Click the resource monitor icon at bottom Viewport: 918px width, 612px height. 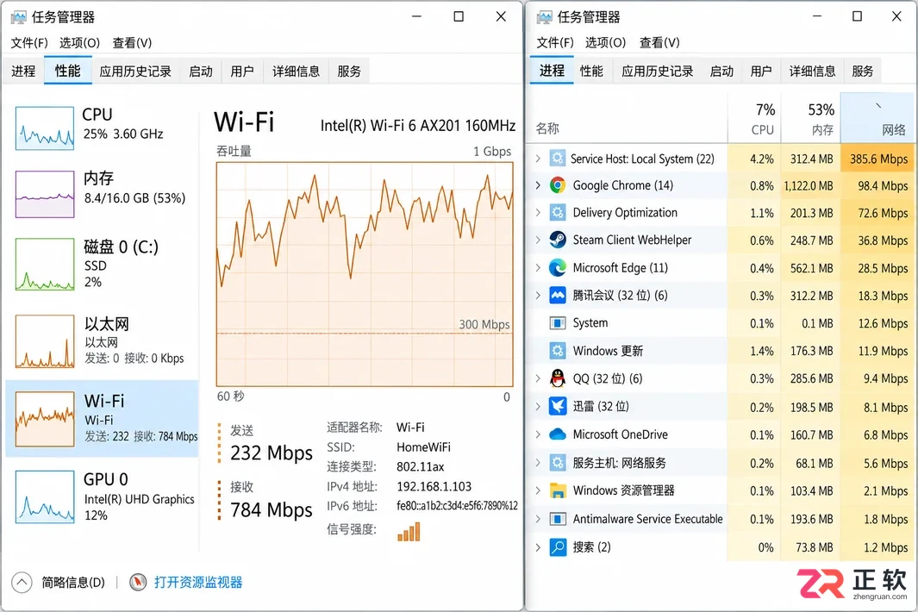(138, 582)
